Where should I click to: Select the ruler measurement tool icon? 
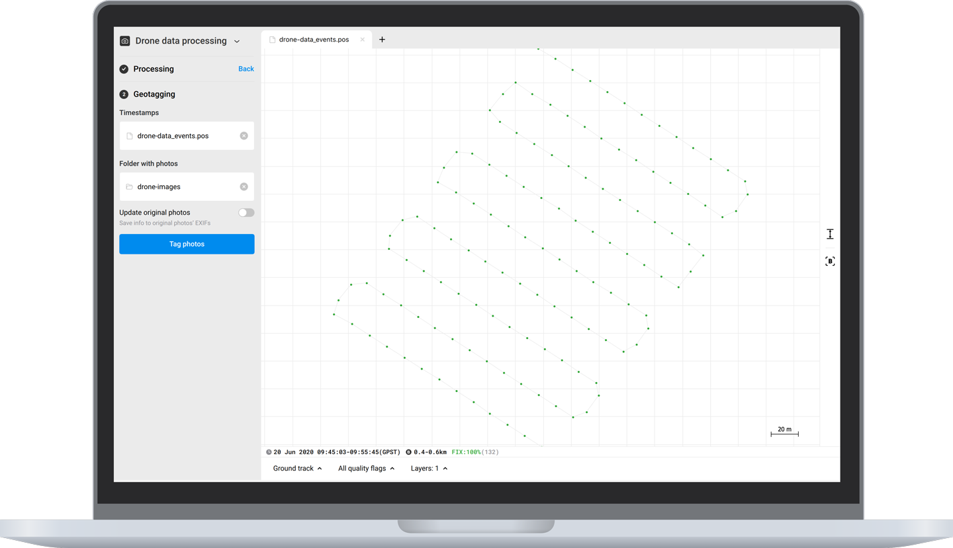830,234
